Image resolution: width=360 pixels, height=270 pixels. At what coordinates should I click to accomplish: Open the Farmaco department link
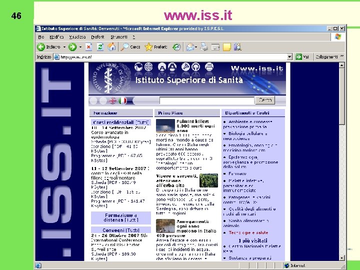point(237,173)
